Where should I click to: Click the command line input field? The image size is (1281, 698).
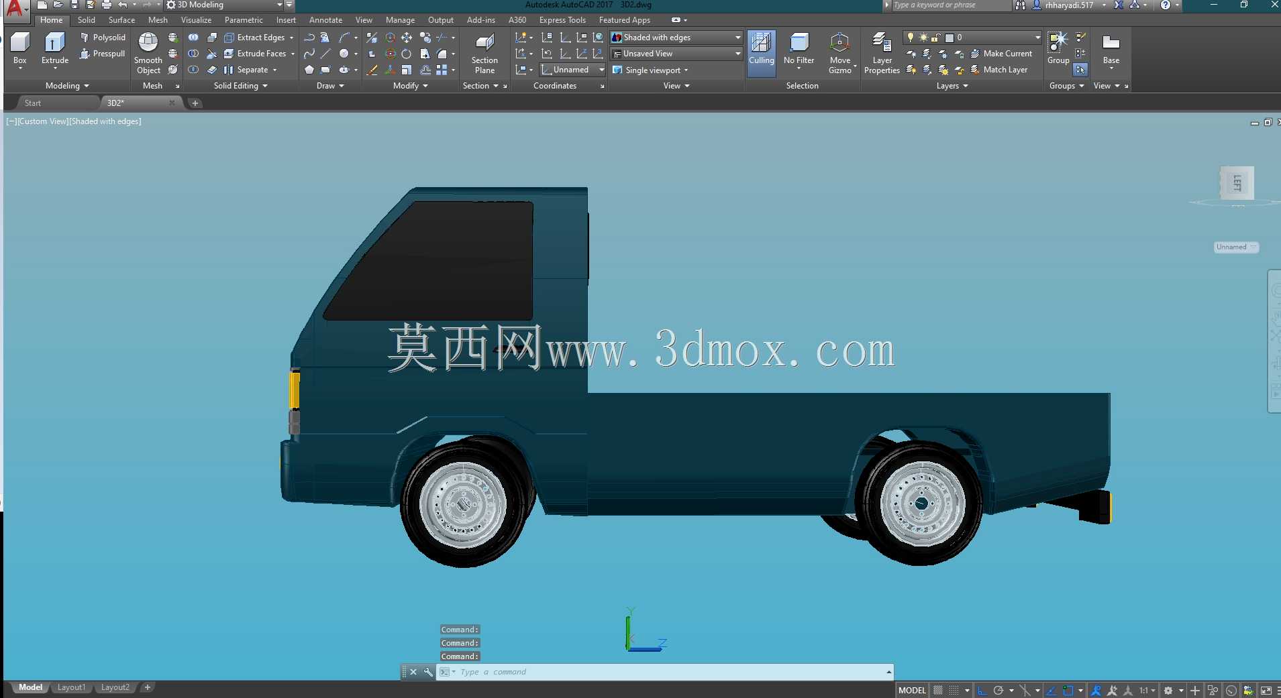click(x=665, y=672)
